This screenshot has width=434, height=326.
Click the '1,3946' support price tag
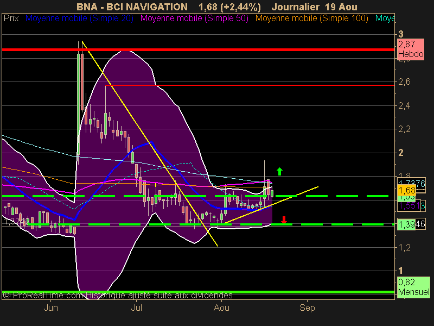click(x=411, y=224)
